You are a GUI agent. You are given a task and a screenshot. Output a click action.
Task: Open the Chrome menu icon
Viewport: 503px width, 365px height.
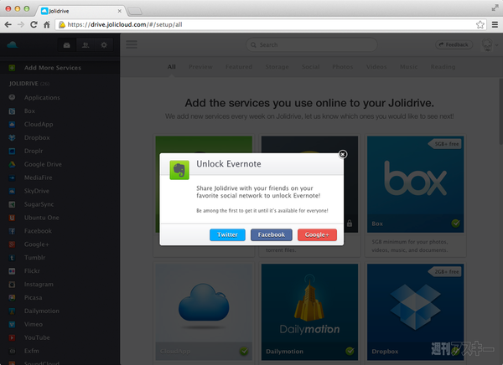pyautogui.click(x=495, y=24)
